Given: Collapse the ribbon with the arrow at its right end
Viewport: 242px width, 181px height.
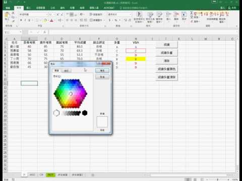Looking at the screenshot, I should [237, 26].
